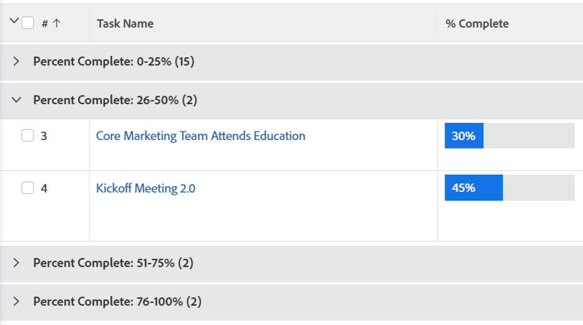Open Core Marketing Team Attends Education task
The image size is (583, 325).
pos(201,136)
